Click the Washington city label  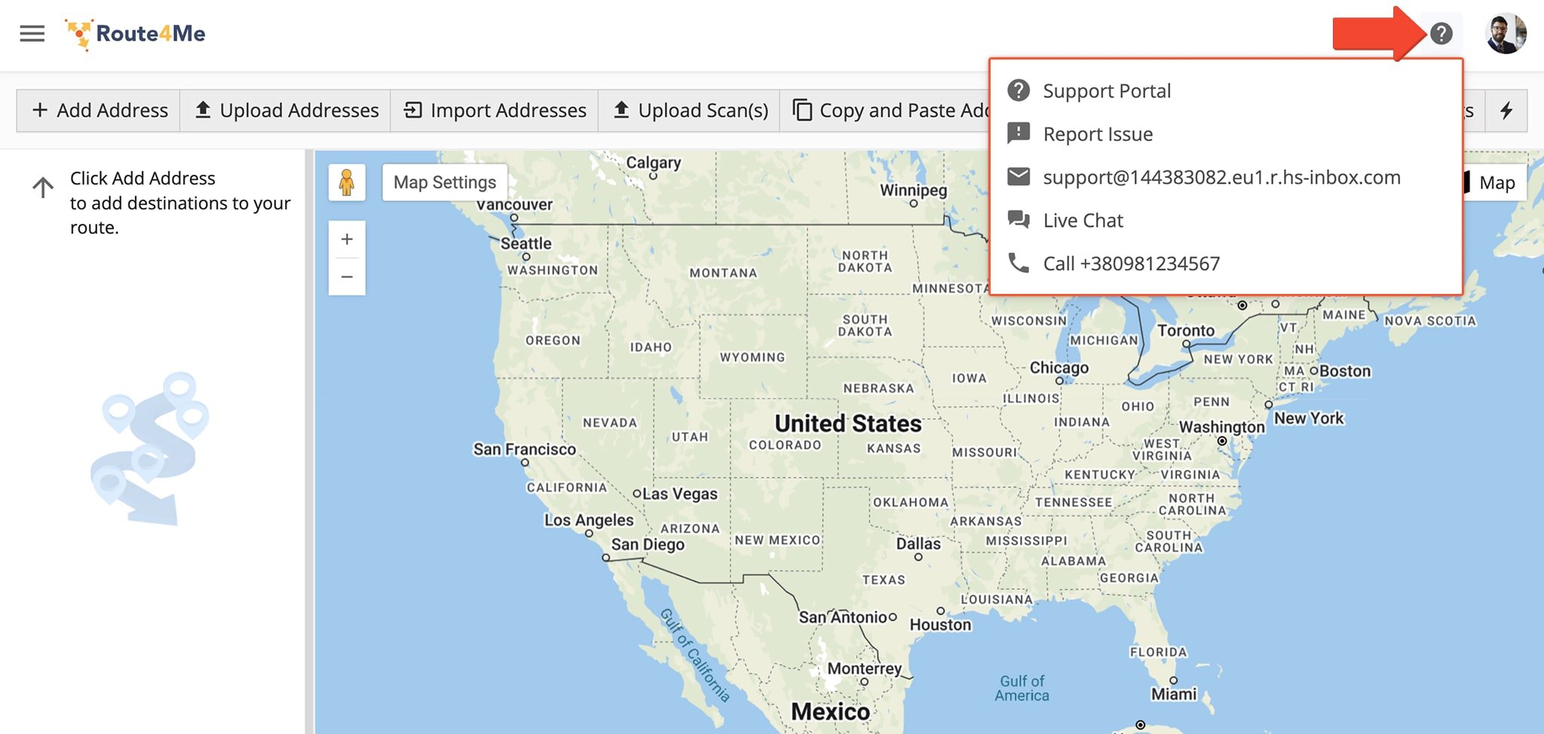pos(1222,427)
